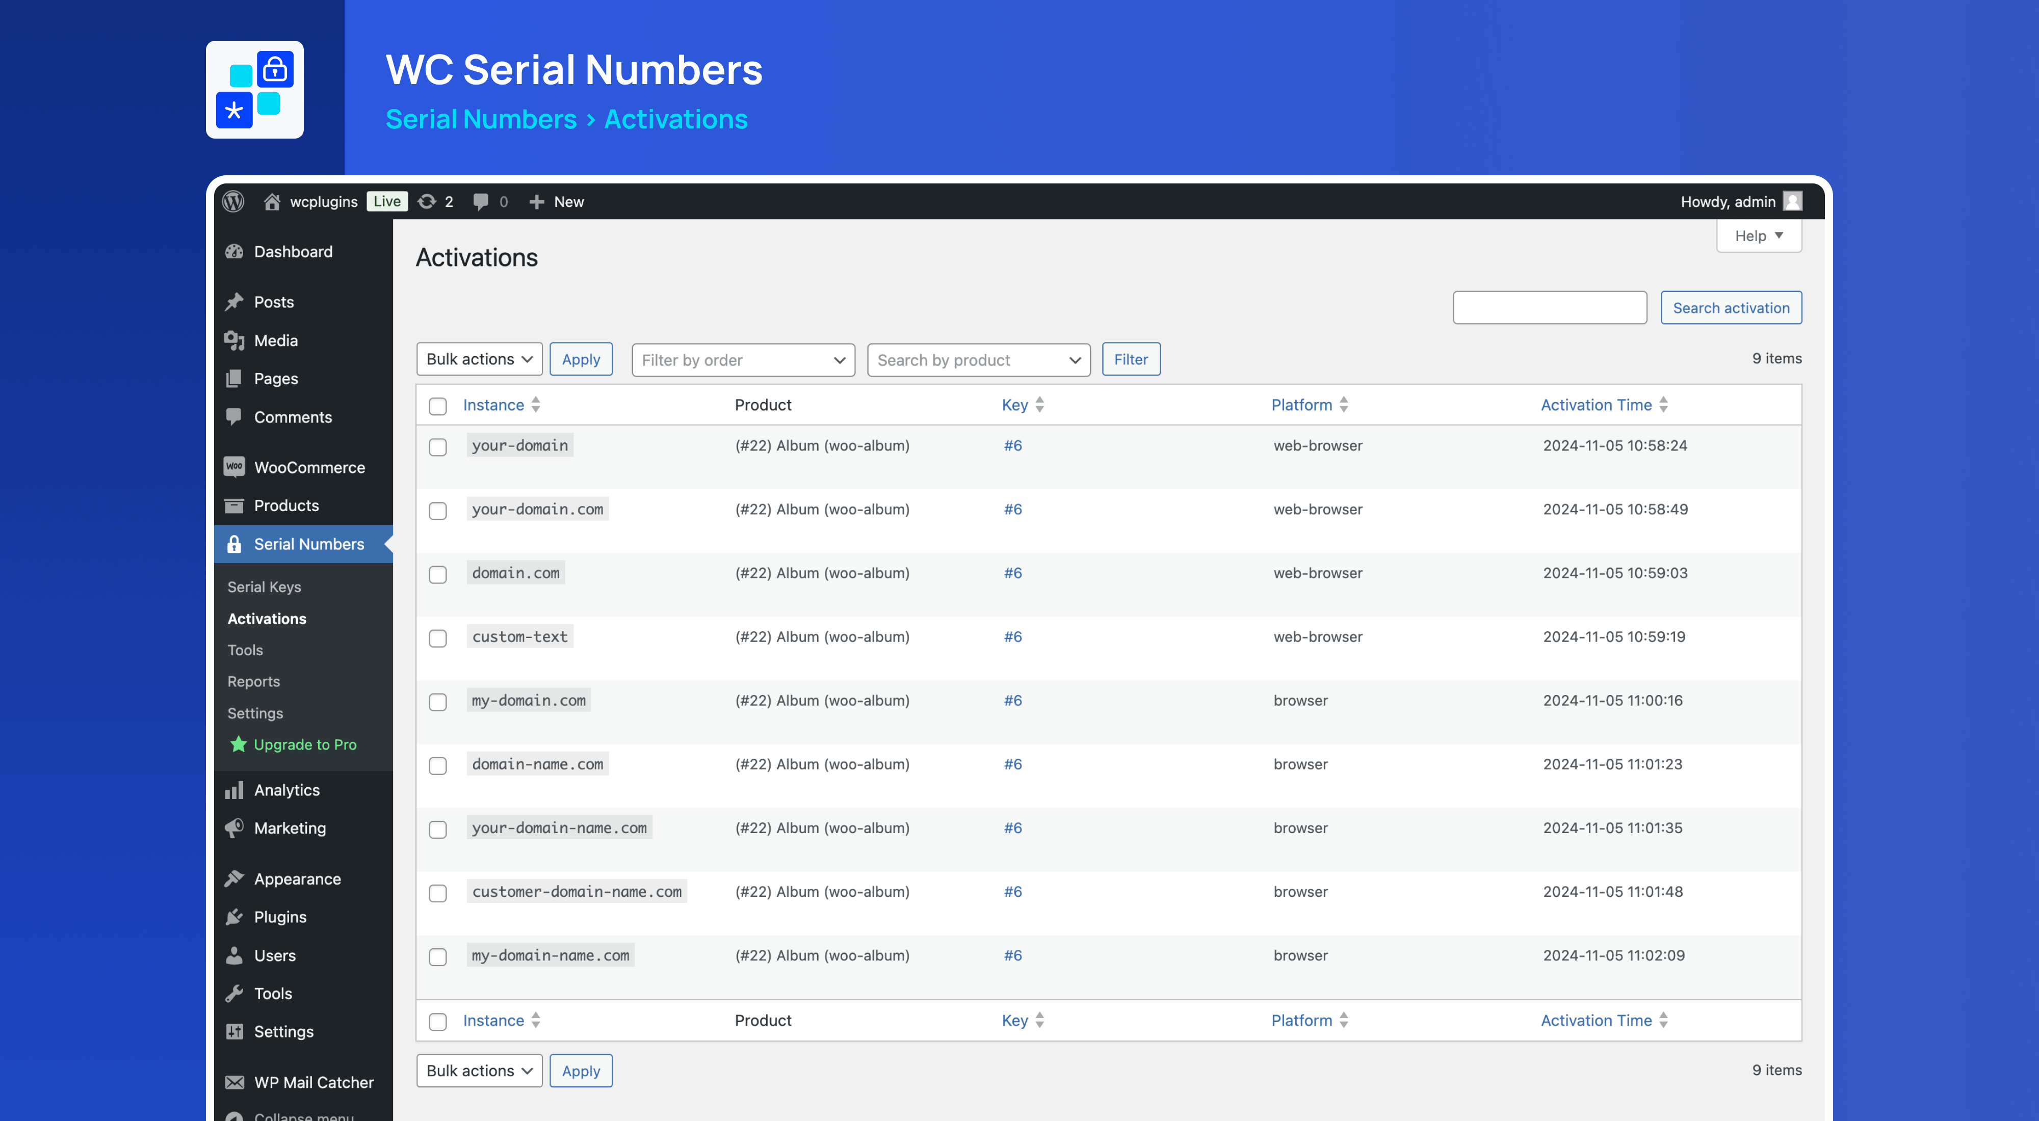
Task: Check the your-domain row checkbox
Action: click(438, 447)
